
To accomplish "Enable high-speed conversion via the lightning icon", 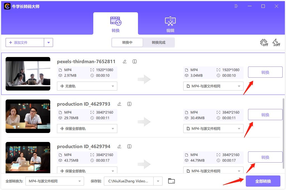I will (276, 42).
